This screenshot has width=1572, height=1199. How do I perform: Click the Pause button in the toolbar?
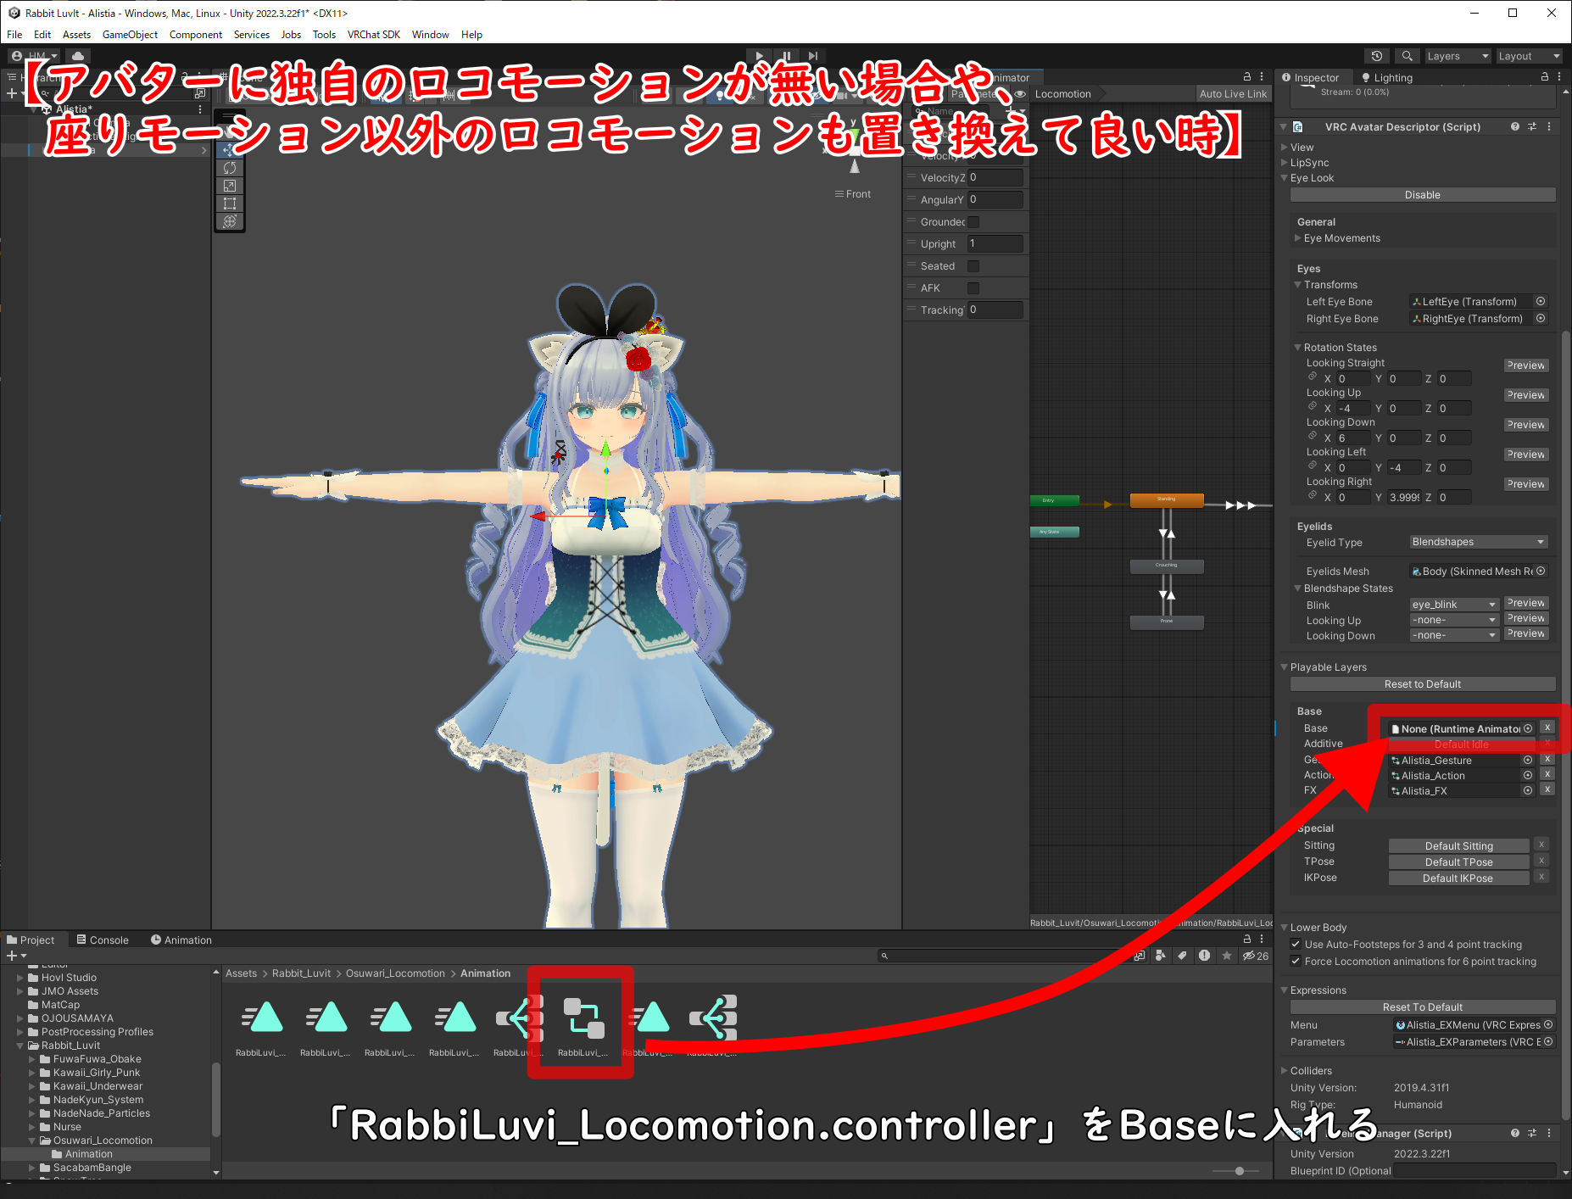click(786, 55)
